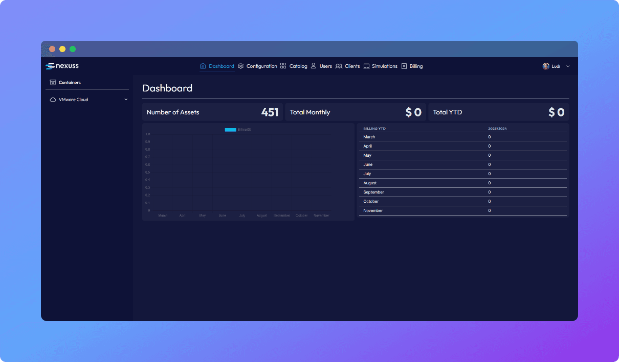Click Ludi's profile avatar
Screen dimensions: 619x362
[x=546, y=66]
